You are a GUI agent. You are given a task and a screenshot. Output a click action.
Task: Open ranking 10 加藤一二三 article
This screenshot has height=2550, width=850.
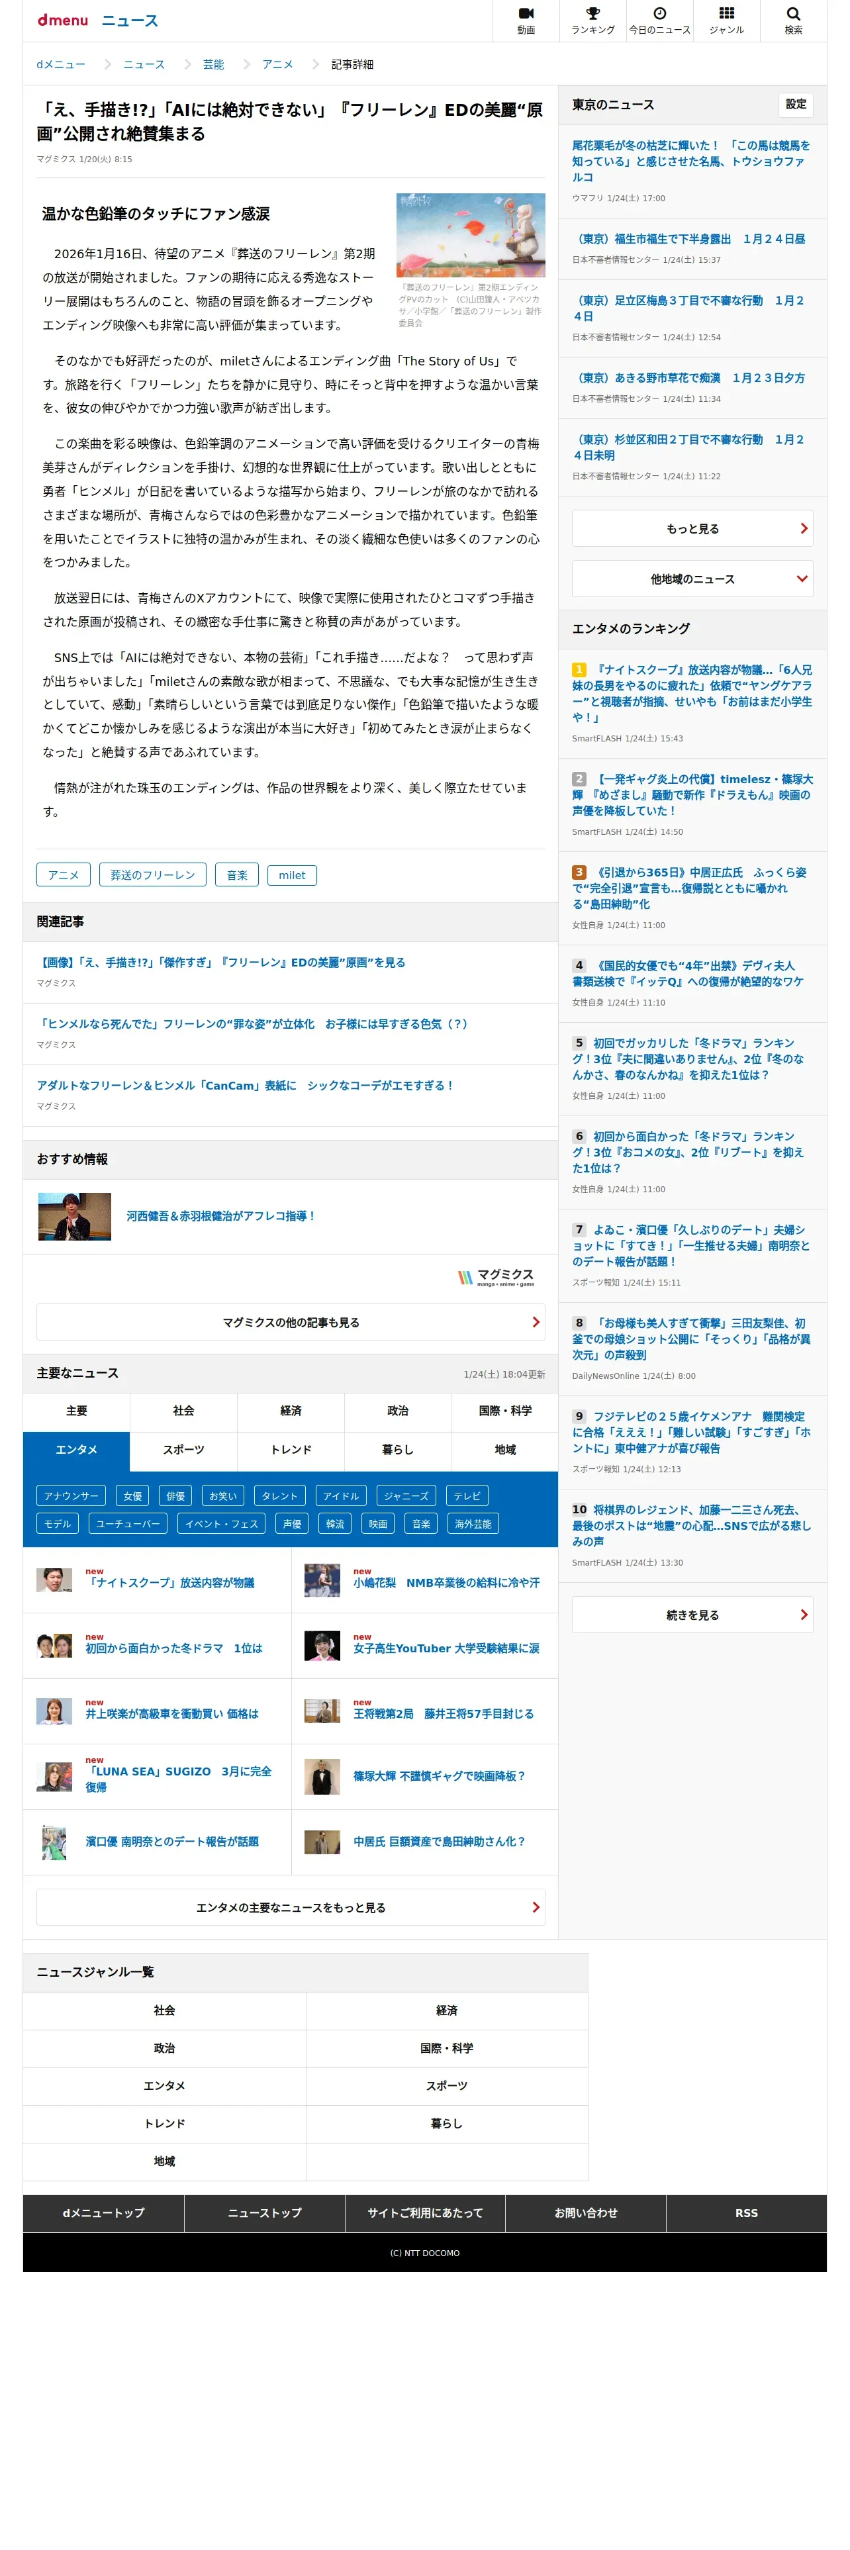pyautogui.click(x=692, y=1525)
